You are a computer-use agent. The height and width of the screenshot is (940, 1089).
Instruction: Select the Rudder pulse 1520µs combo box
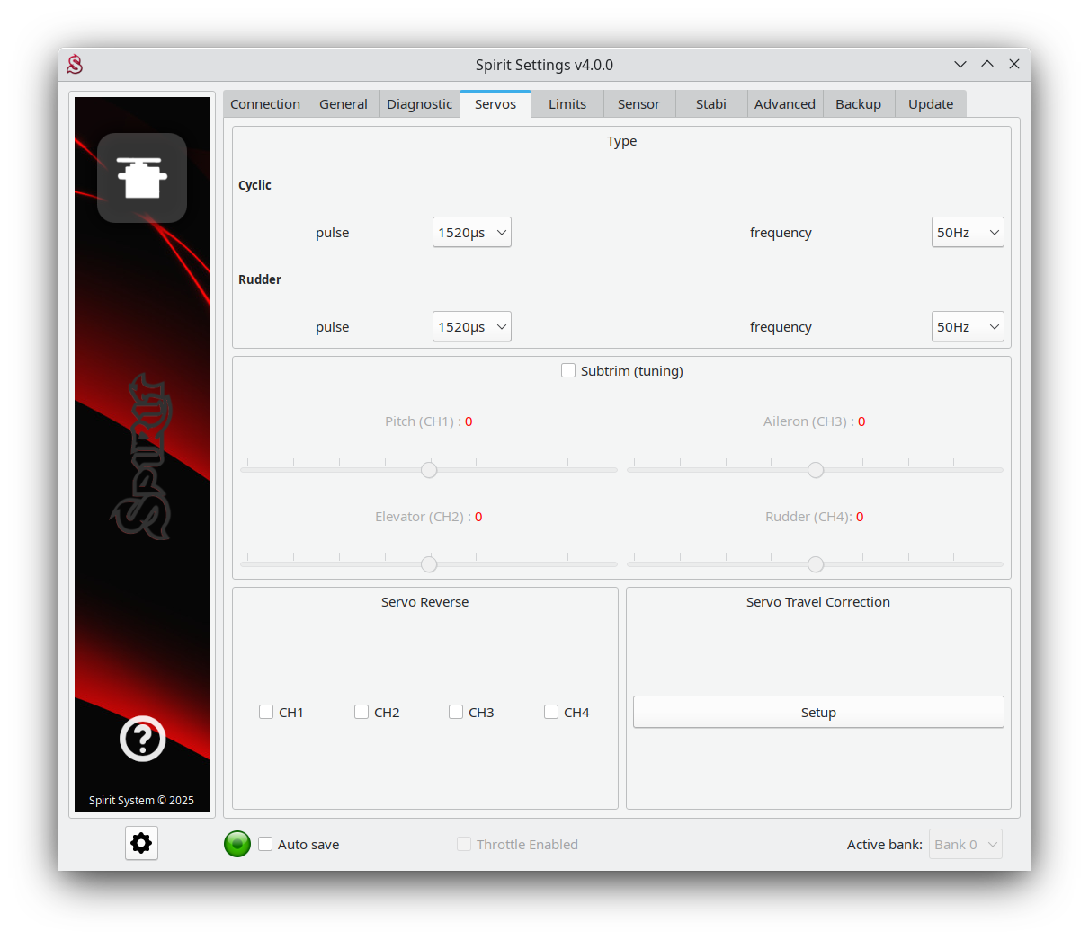click(471, 326)
